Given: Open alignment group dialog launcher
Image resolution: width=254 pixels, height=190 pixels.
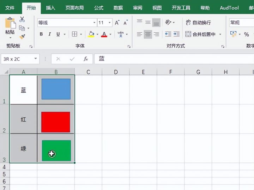Looking at the screenshot, I should click(223, 47).
